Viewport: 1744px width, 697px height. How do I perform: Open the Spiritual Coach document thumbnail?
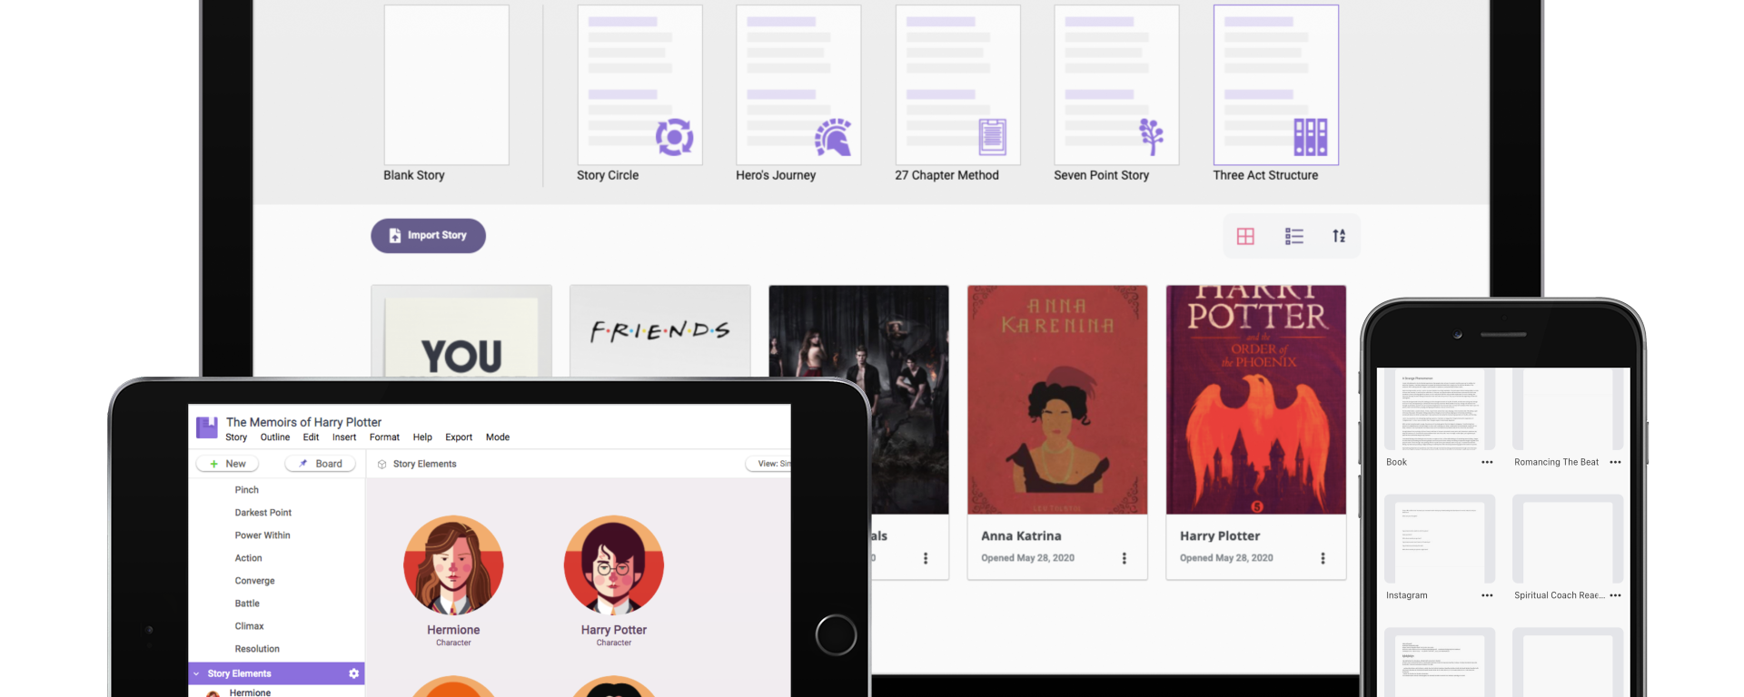coord(1568,539)
